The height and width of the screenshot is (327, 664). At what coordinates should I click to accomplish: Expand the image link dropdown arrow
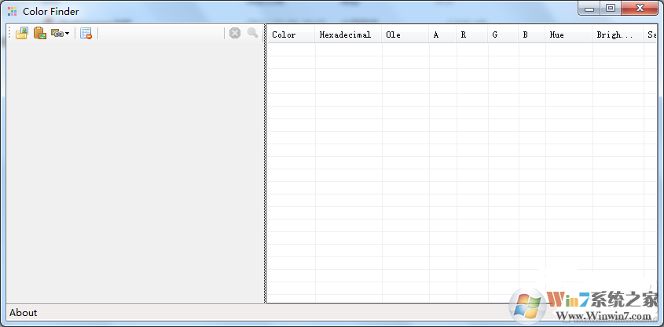coord(67,34)
